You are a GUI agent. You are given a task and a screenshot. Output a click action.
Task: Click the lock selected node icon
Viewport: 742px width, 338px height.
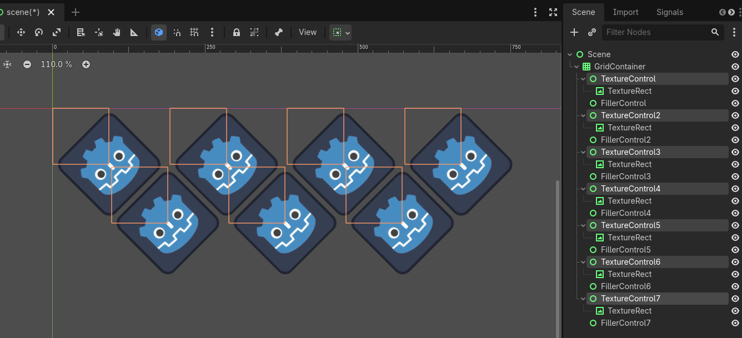click(237, 32)
